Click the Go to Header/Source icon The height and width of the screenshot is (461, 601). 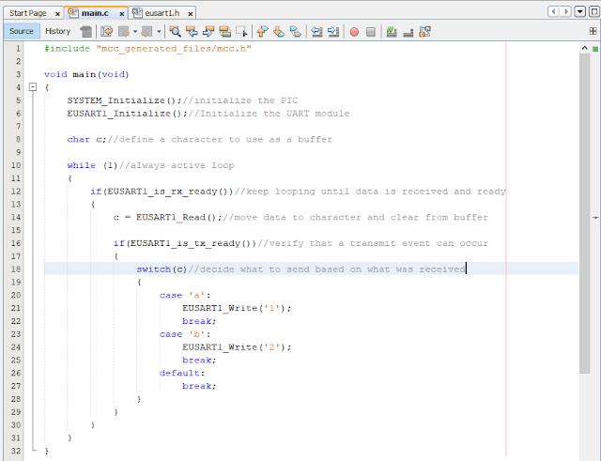(424, 31)
